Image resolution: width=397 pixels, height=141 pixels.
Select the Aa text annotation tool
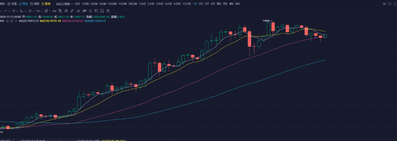coord(54,11)
